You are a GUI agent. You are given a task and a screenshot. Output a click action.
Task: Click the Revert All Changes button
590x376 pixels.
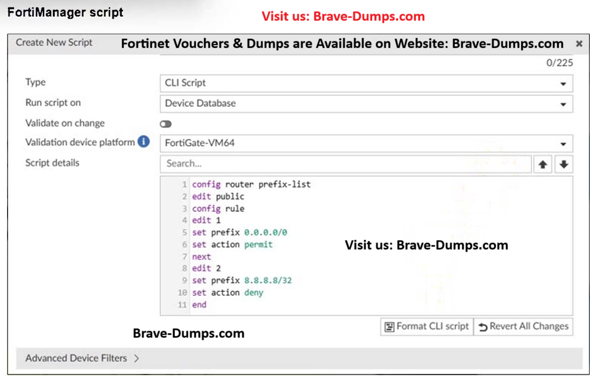(x=523, y=327)
